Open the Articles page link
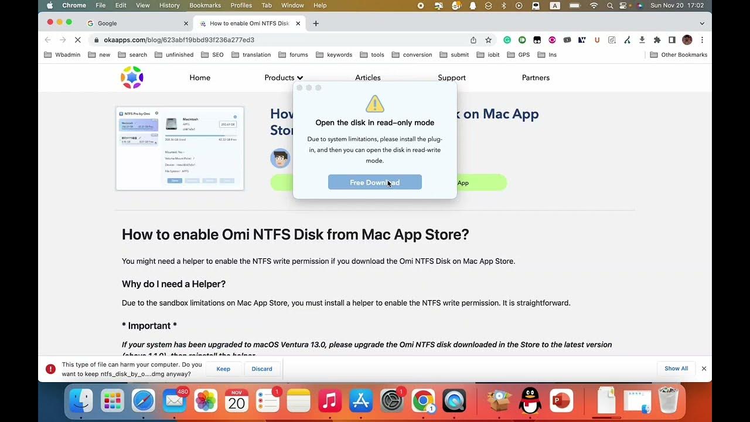This screenshot has height=422, width=750. pos(368,77)
